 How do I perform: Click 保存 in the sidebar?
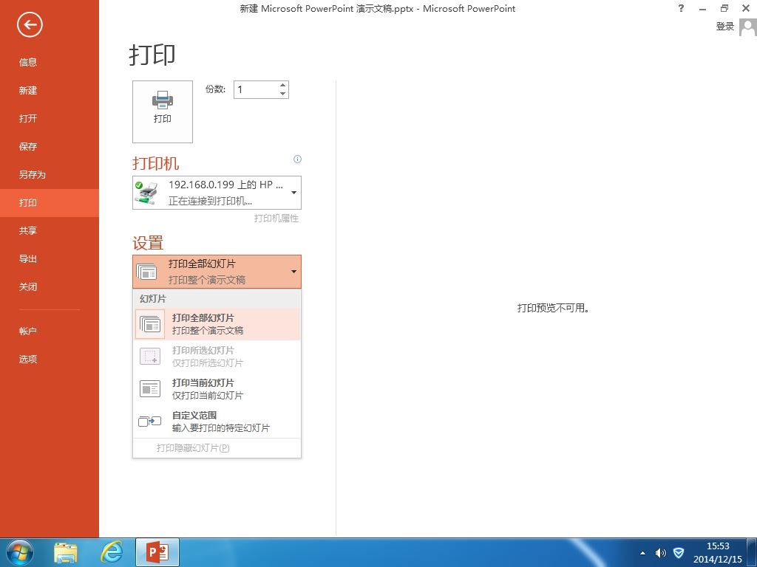point(50,147)
